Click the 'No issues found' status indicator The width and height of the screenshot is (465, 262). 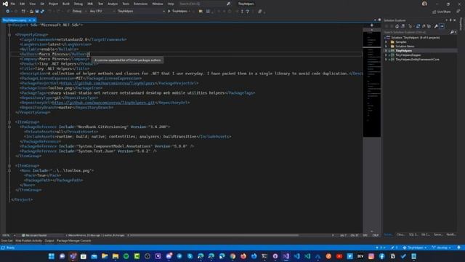pos(34,235)
